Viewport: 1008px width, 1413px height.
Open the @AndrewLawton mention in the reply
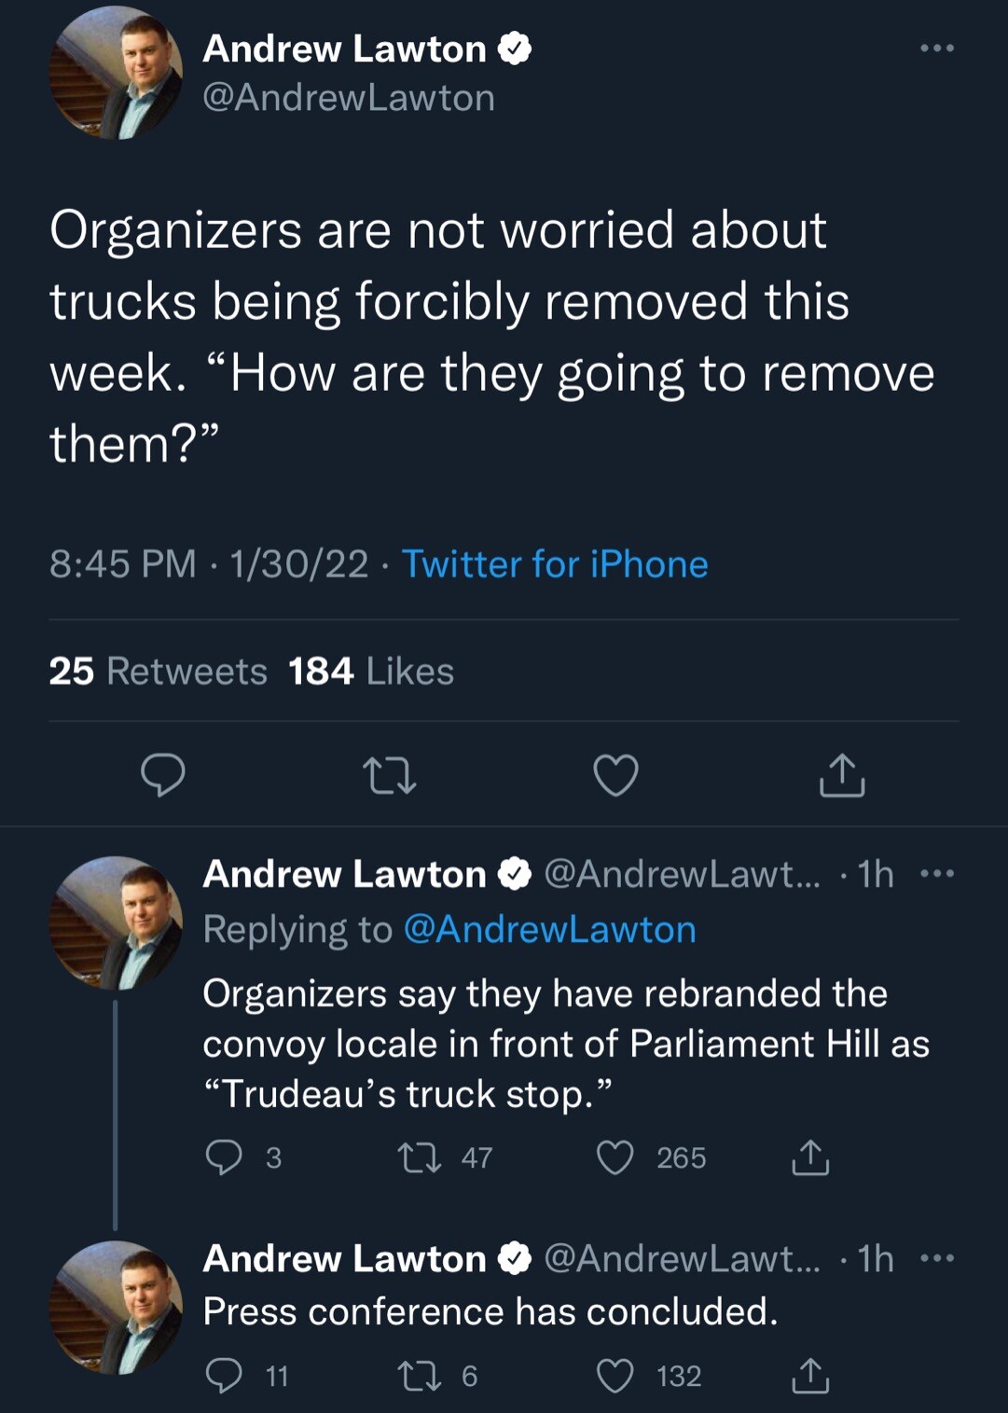[550, 930]
